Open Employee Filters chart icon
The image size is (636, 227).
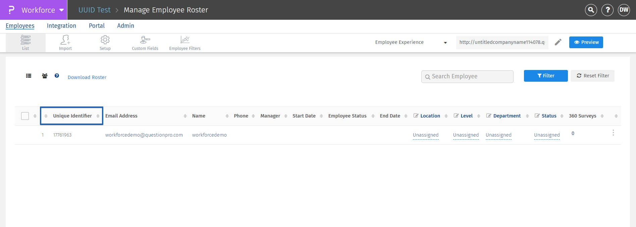[x=185, y=43]
